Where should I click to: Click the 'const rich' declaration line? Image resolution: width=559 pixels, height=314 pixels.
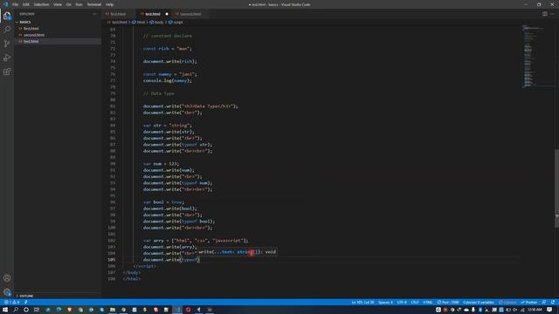click(168, 49)
